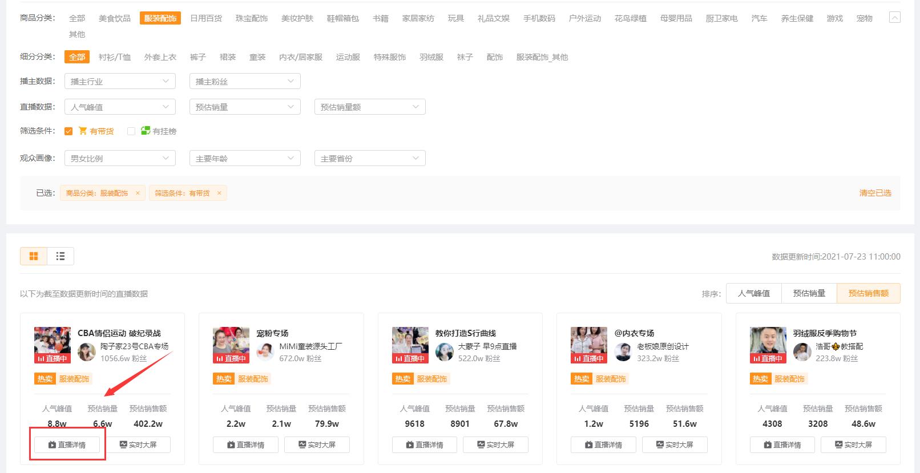
Task: Open 实时大屏 for 教你打造S行曲线 card
Action: pos(495,444)
